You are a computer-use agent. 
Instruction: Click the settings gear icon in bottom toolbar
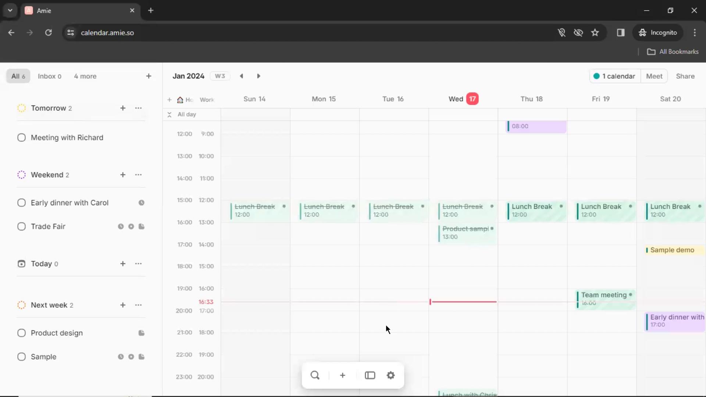click(x=391, y=375)
